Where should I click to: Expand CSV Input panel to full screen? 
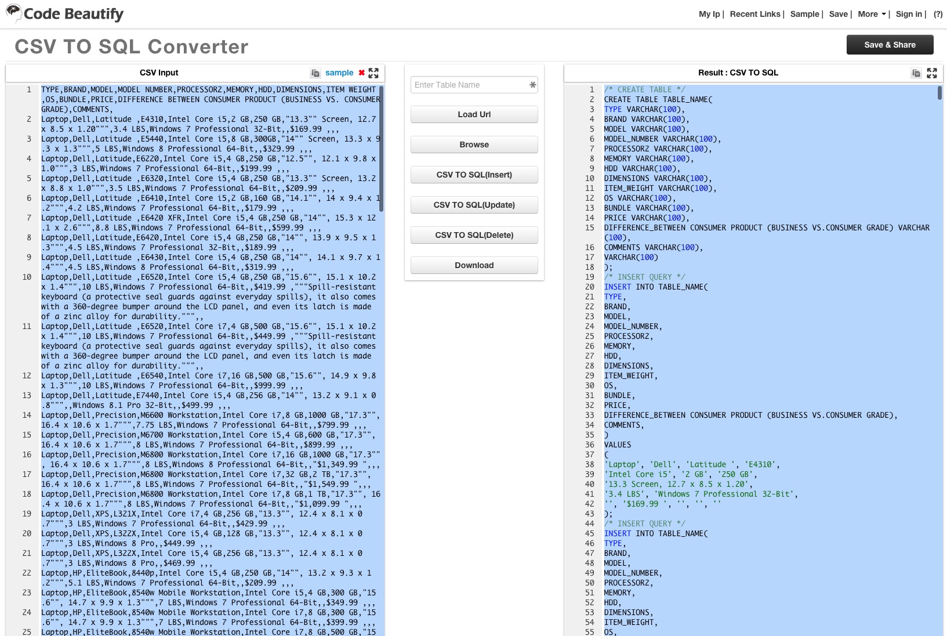click(374, 73)
